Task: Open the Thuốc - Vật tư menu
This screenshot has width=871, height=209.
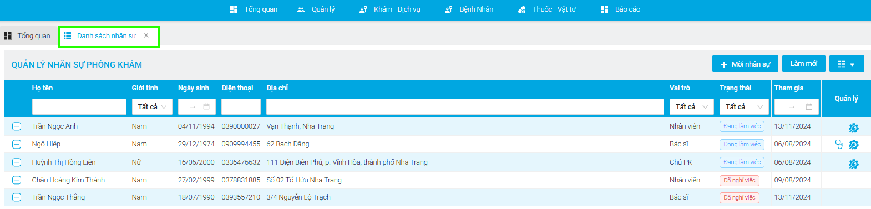Action: [x=547, y=9]
